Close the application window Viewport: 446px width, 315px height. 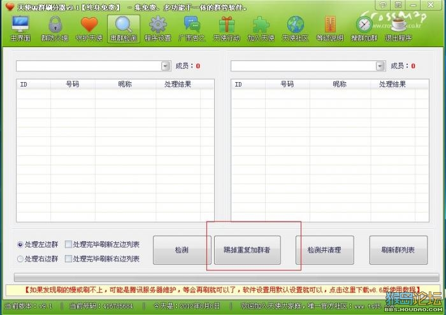431,5
